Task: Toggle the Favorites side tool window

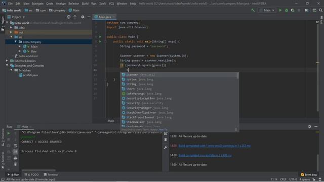Action: (x=3, y=160)
